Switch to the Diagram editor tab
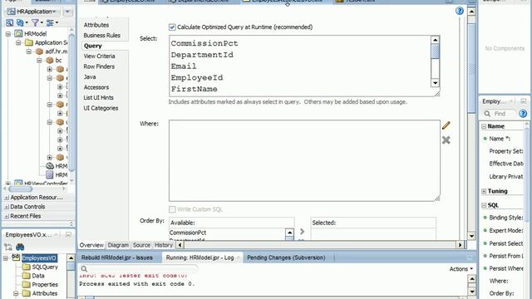 (x=118, y=245)
